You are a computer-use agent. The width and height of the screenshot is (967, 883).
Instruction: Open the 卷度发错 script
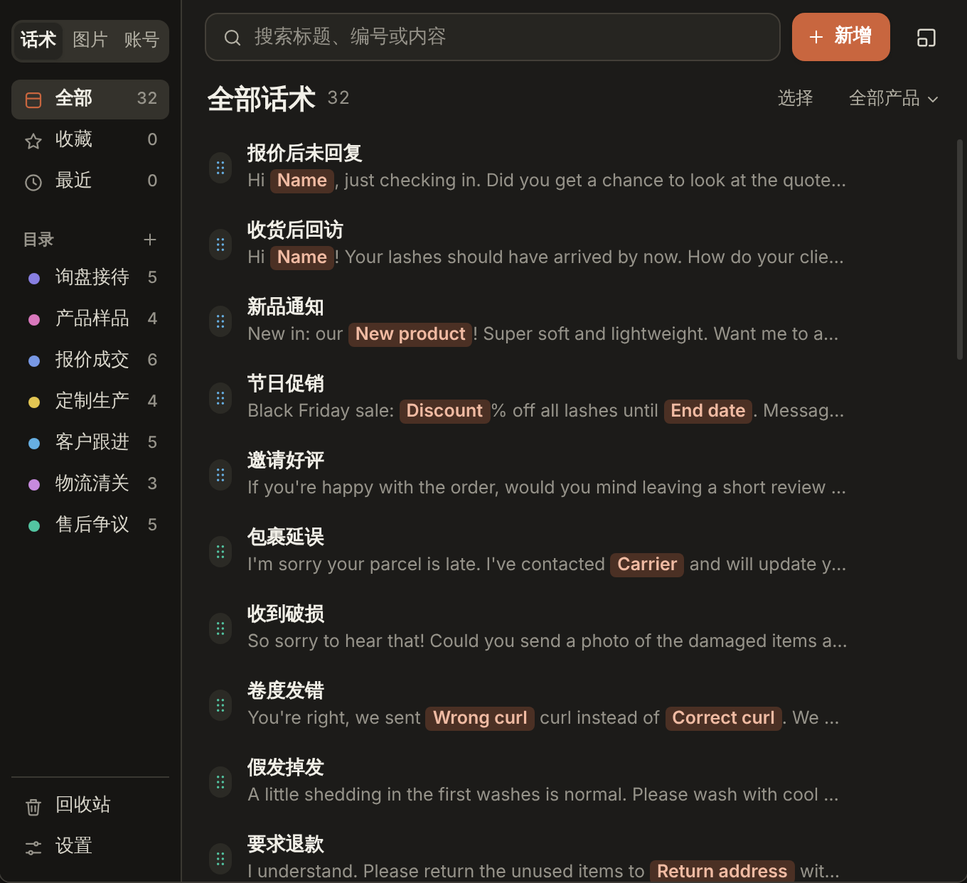tap(575, 705)
